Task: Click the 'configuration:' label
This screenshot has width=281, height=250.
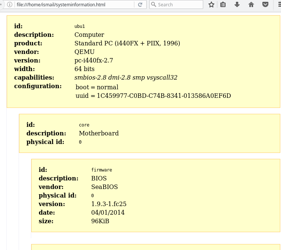Action: click(x=38, y=86)
